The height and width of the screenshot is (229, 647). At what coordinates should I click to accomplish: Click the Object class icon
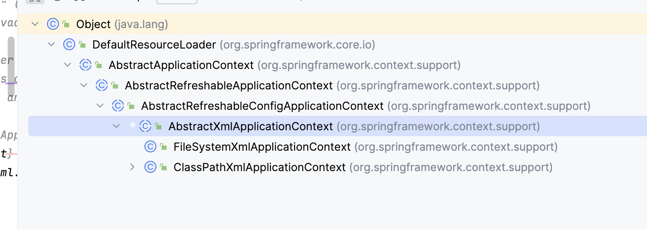pos(53,24)
